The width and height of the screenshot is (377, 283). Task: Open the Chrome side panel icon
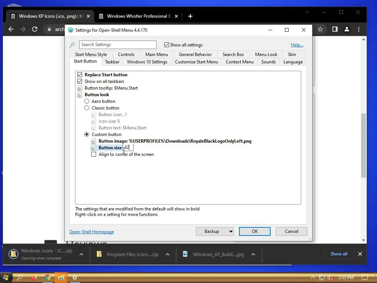coord(335,29)
